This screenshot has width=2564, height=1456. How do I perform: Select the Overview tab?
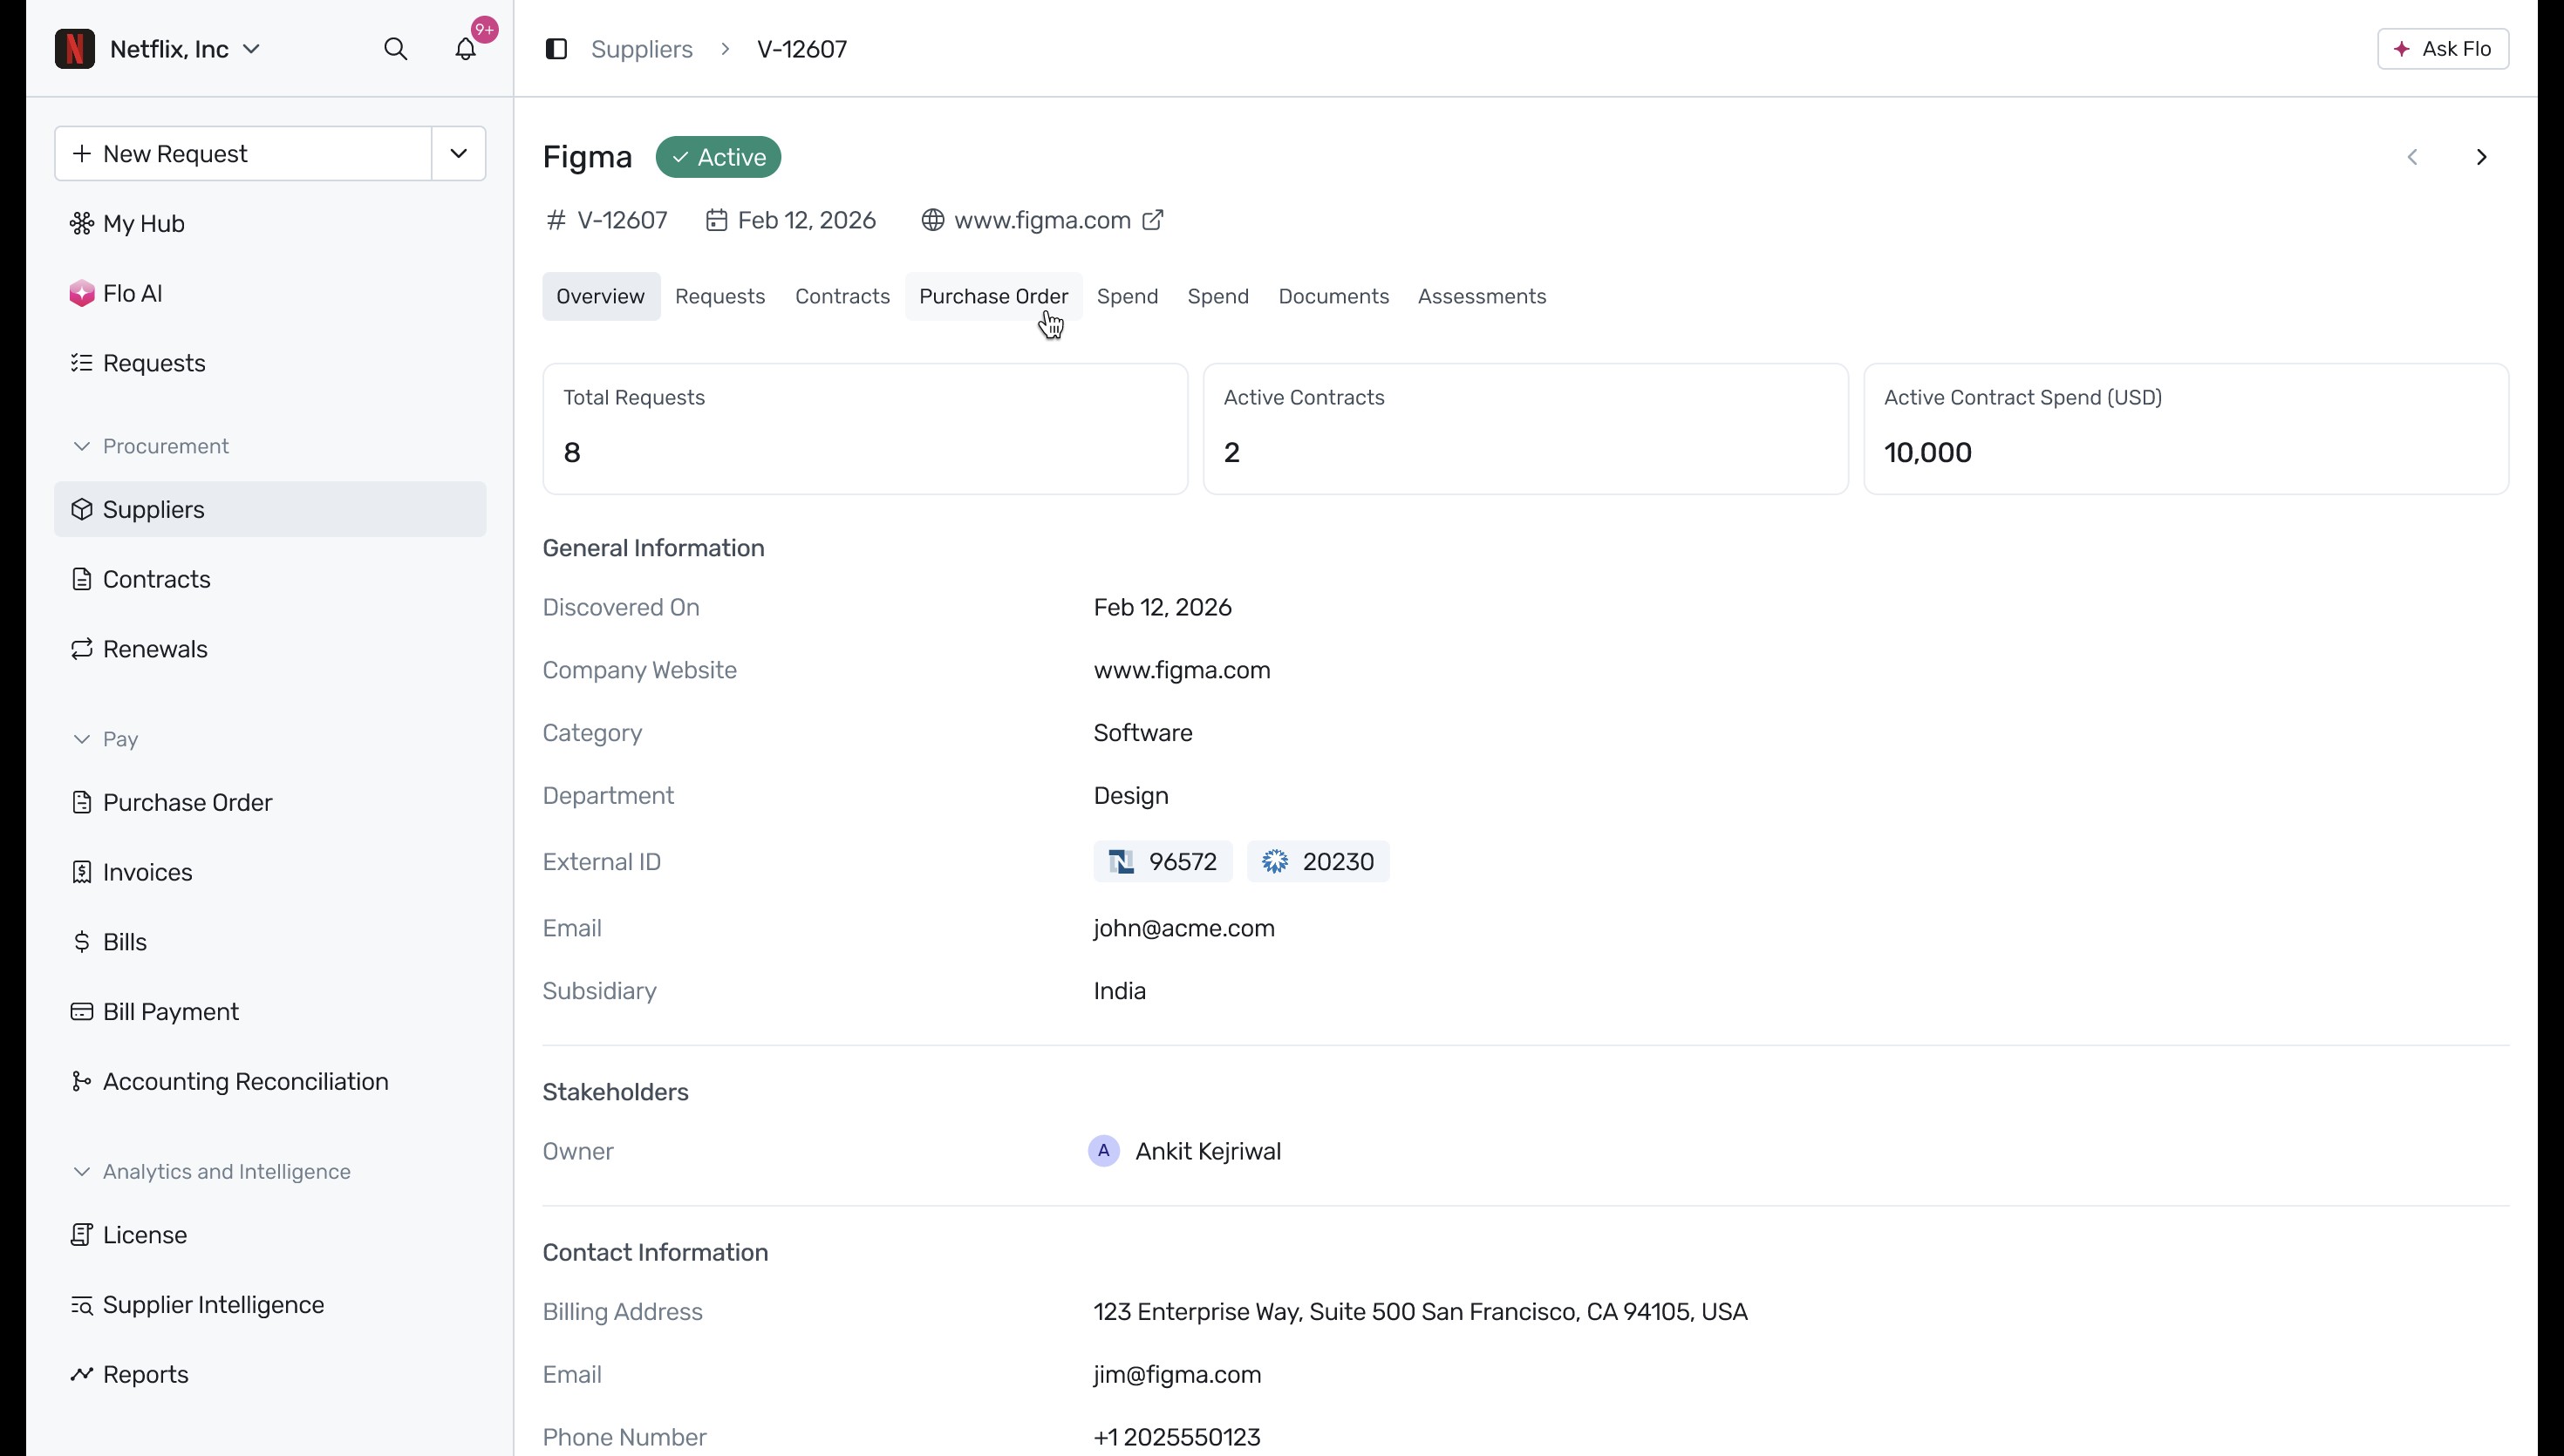click(601, 297)
